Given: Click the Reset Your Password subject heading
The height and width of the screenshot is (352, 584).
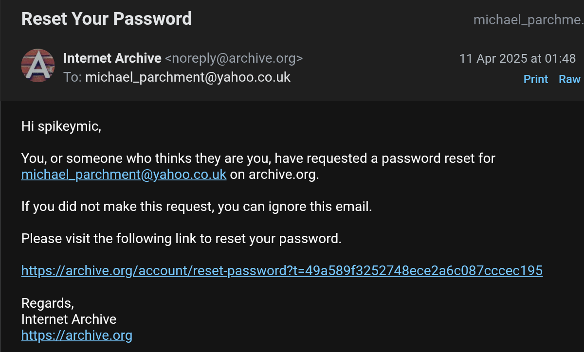Looking at the screenshot, I should tap(107, 19).
